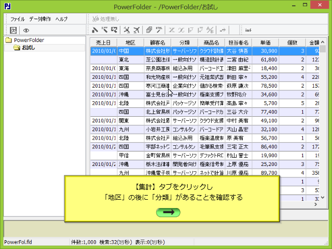The width and height of the screenshot is (332, 249).
Task: Click the staff cell 三宅 正太
Action: point(239,147)
